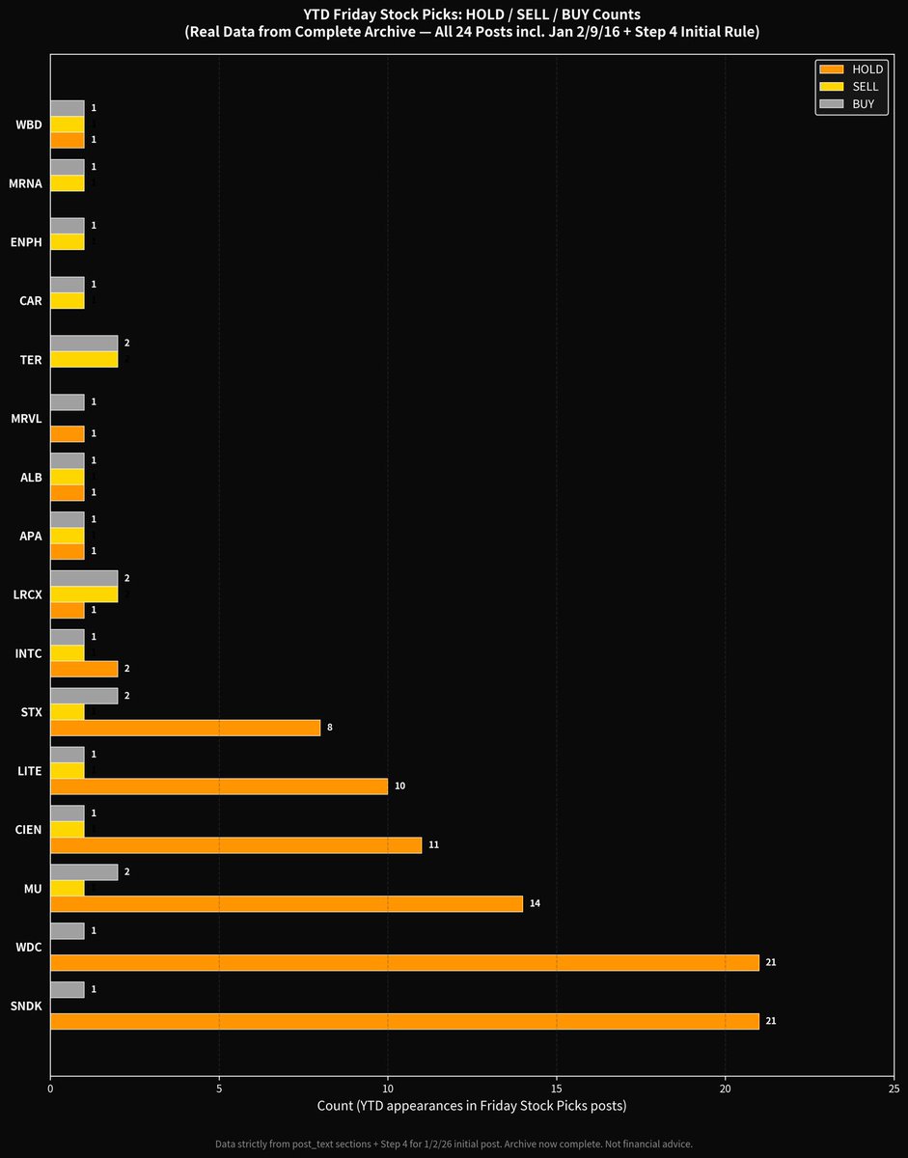Click MRVL's orange HOLD bar

coord(67,433)
